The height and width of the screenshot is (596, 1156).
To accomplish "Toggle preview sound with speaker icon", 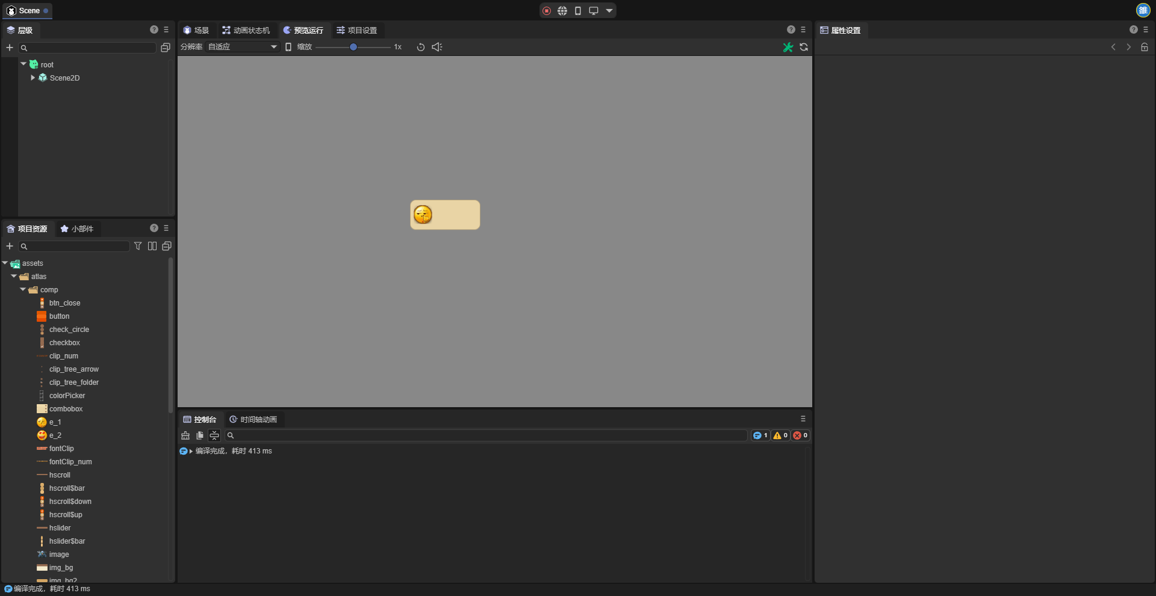I will coord(437,47).
